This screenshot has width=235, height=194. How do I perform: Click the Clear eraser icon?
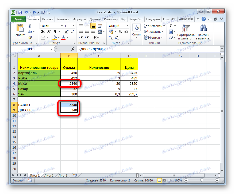point(171,38)
